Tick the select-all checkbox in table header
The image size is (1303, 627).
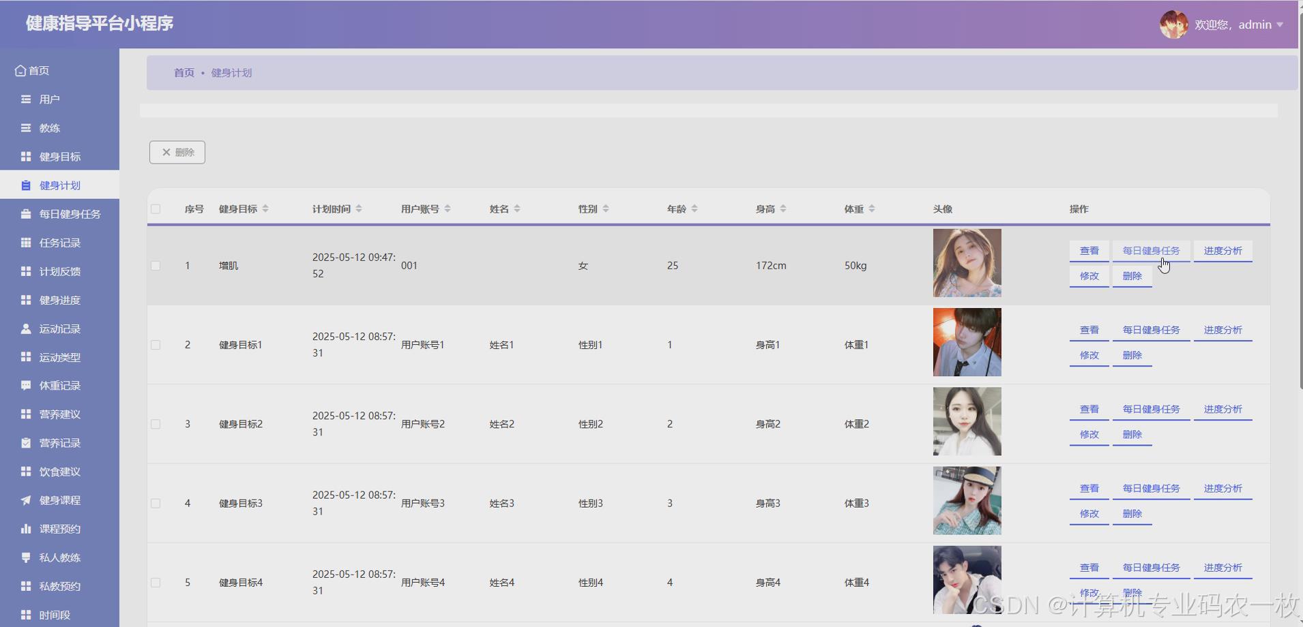[156, 209]
